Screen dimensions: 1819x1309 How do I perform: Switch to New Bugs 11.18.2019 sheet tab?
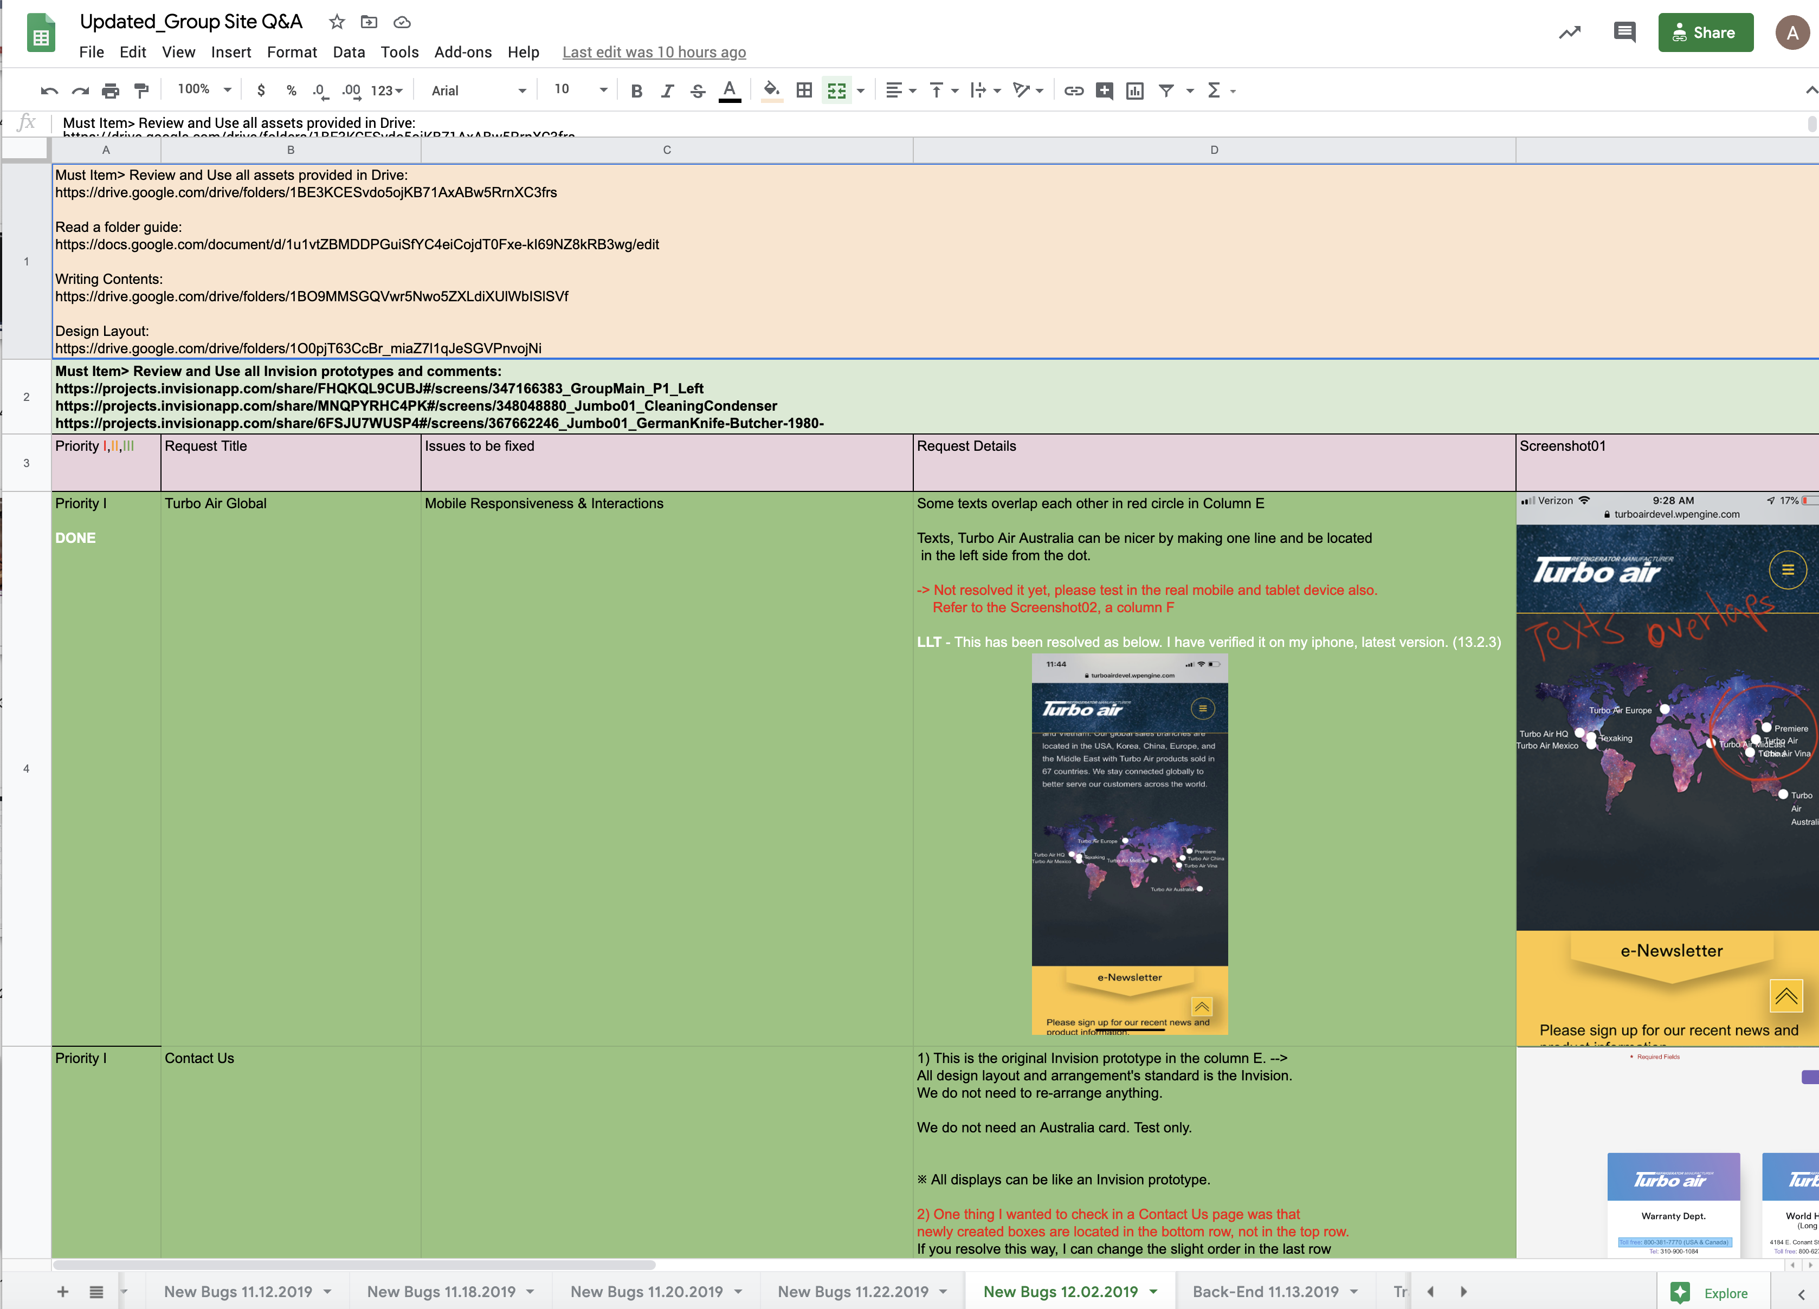441,1291
